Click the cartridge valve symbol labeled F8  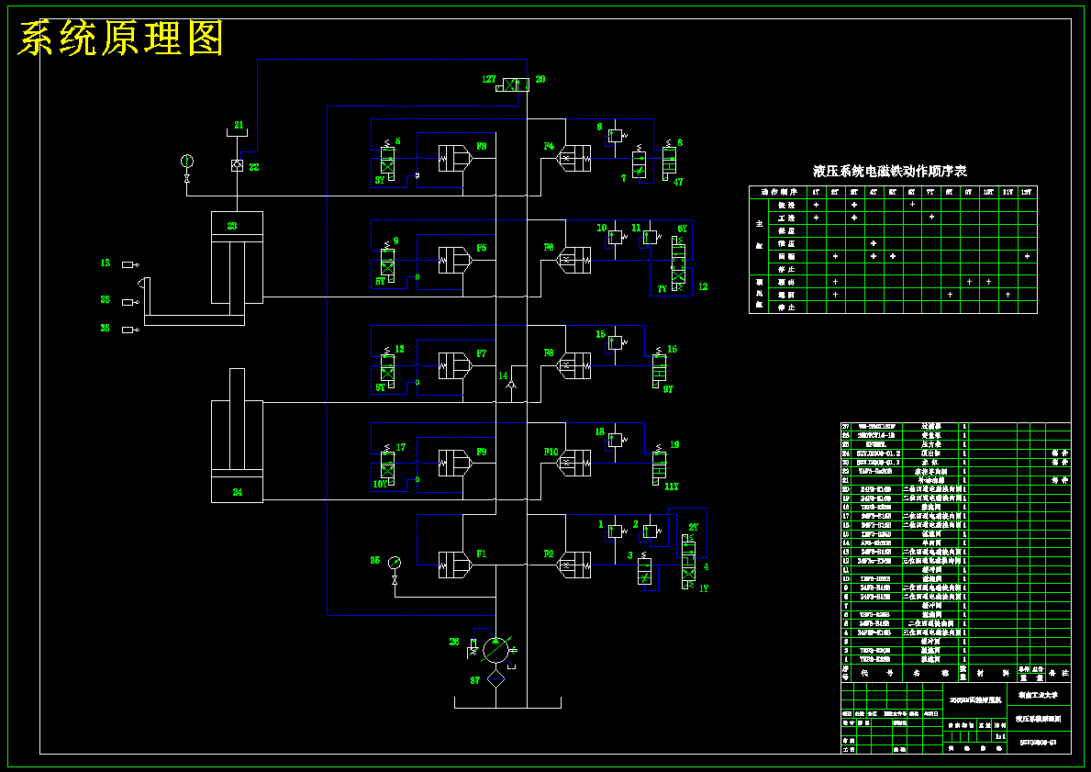[x=574, y=365]
